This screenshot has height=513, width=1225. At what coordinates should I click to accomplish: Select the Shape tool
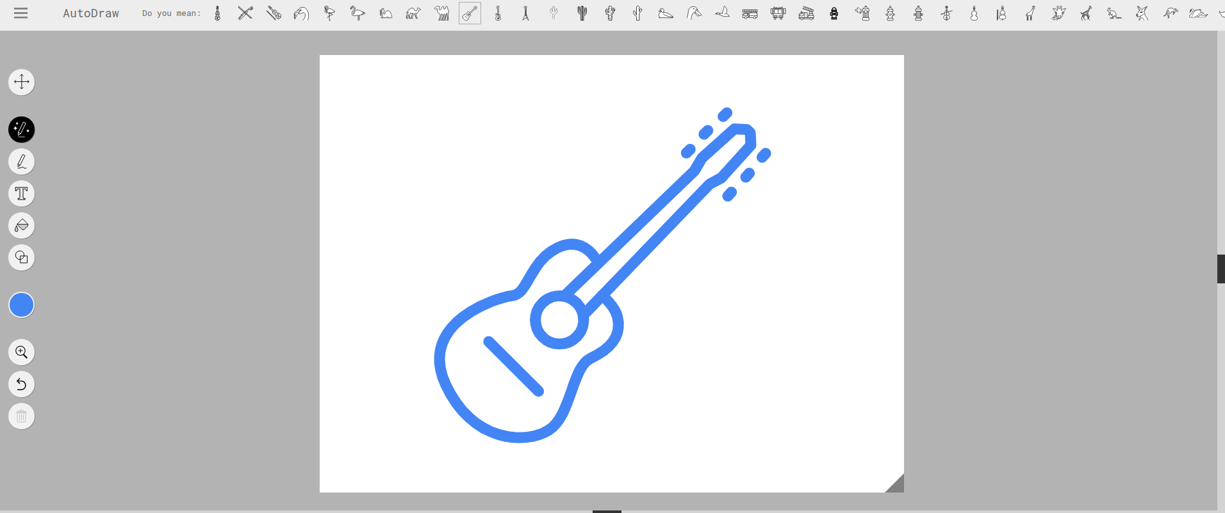click(x=21, y=258)
